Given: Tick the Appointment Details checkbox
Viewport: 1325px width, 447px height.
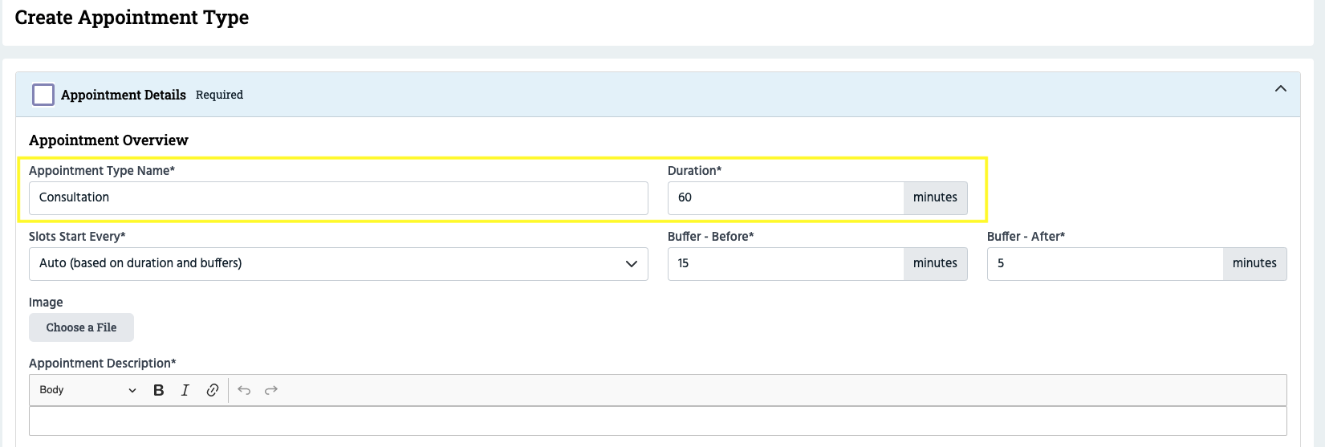Looking at the screenshot, I should 43,95.
